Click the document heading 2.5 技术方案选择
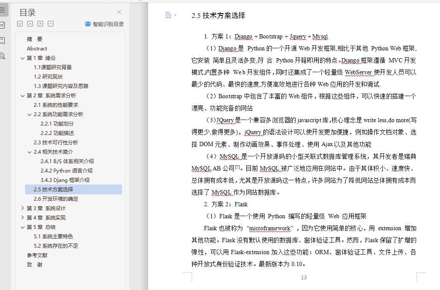 click(219, 15)
